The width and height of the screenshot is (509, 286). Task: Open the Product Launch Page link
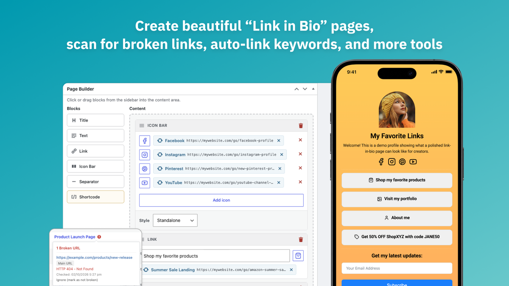(x=75, y=237)
